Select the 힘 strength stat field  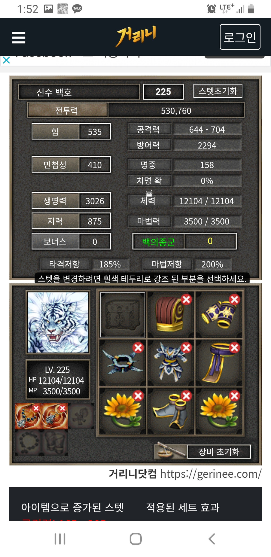click(71, 131)
